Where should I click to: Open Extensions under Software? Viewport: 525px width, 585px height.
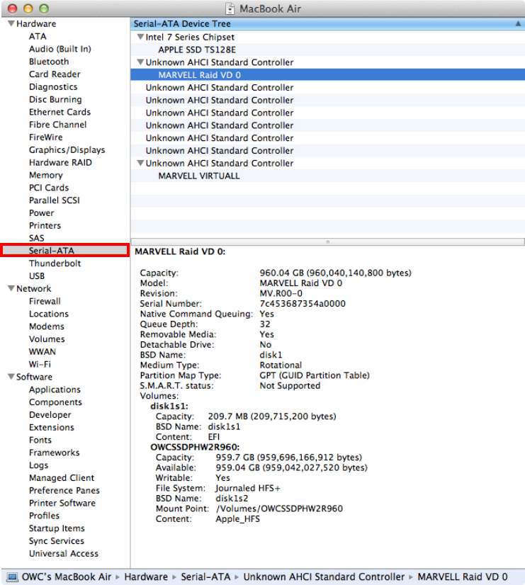(x=52, y=427)
